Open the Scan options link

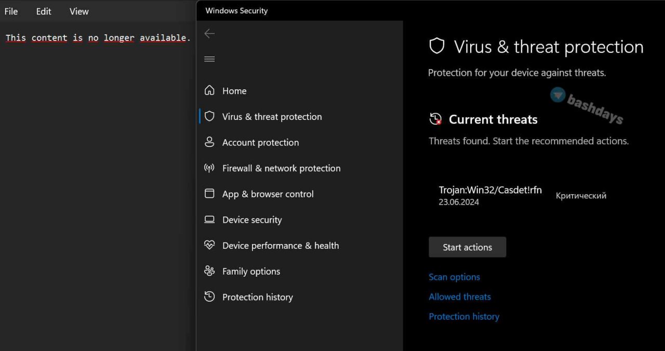tap(455, 277)
